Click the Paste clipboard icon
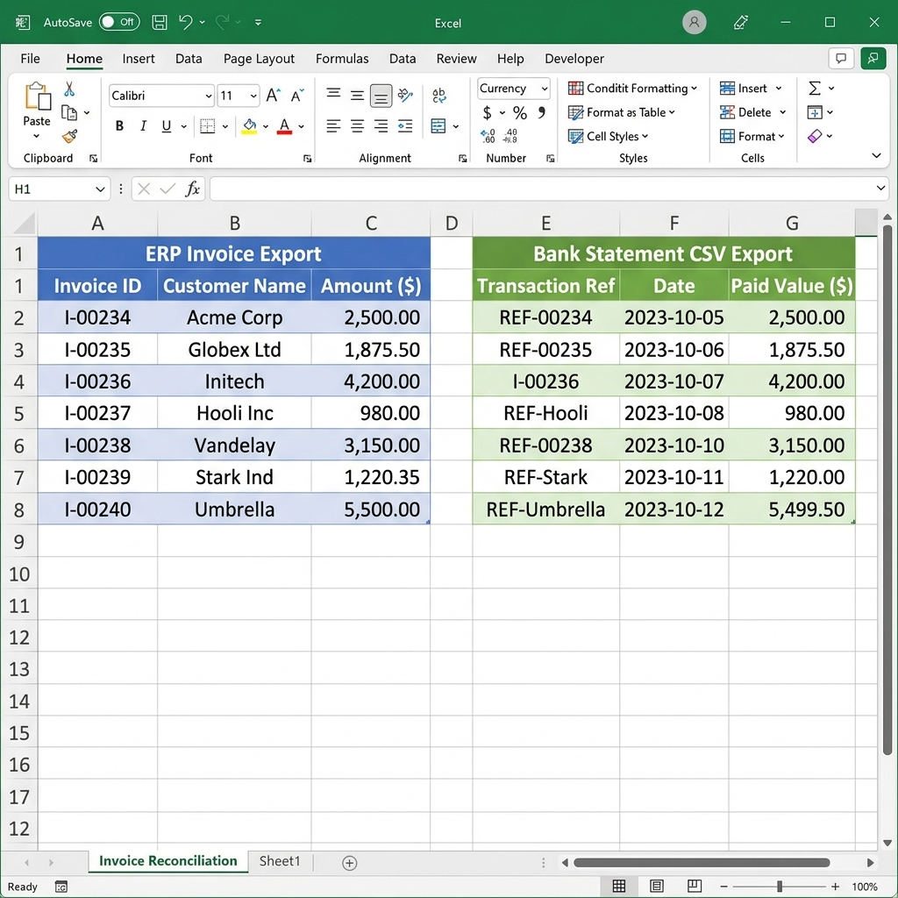Screen dimensions: 898x898 pyautogui.click(x=37, y=96)
